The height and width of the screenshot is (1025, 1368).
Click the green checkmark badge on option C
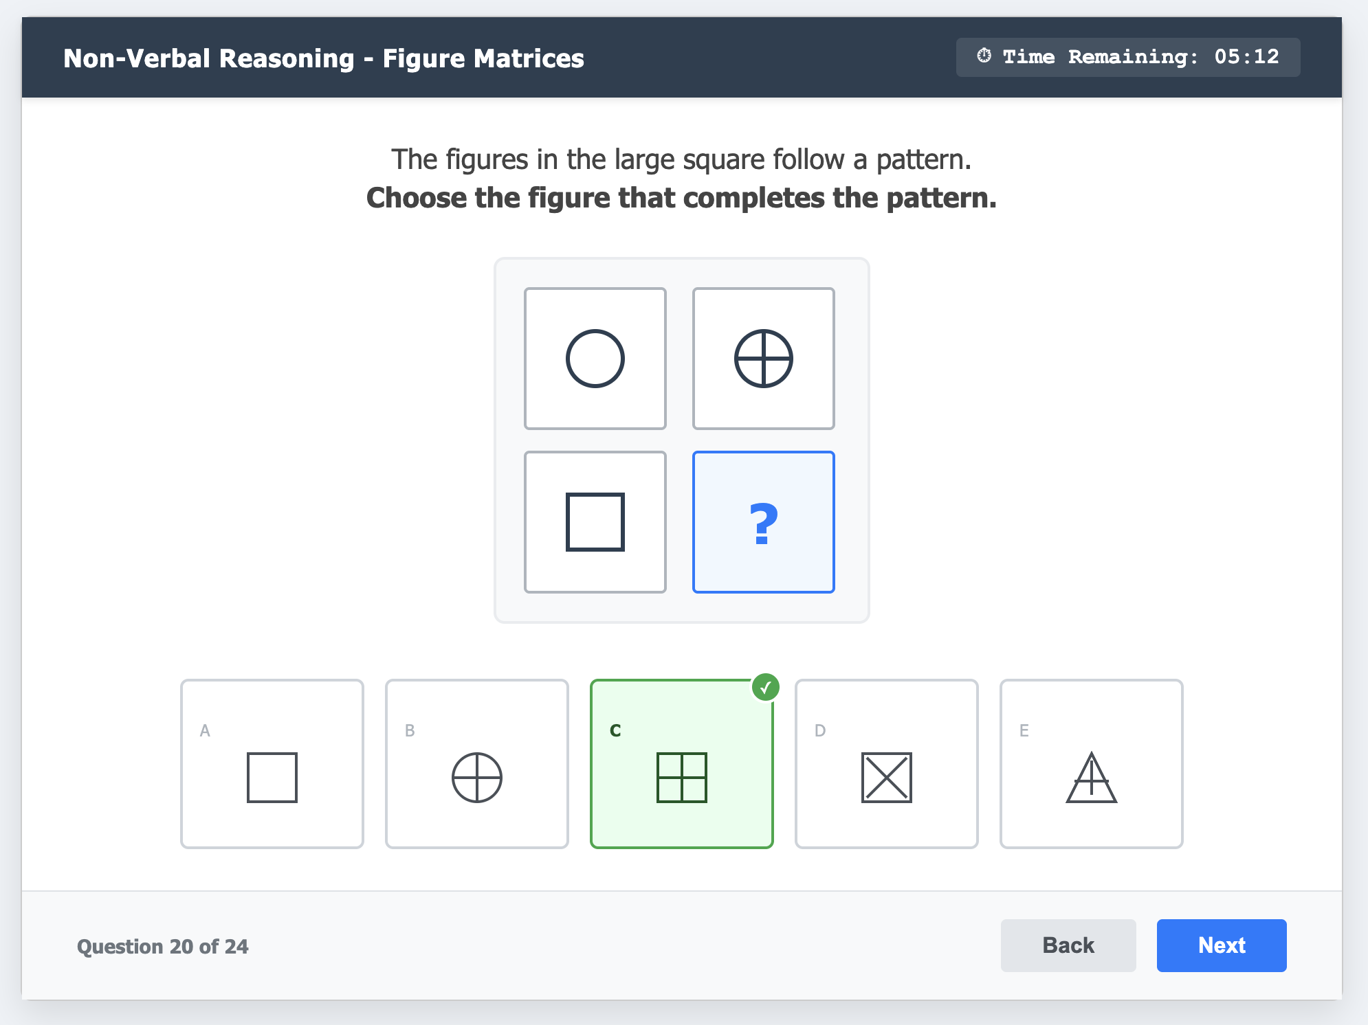click(765, 687)
